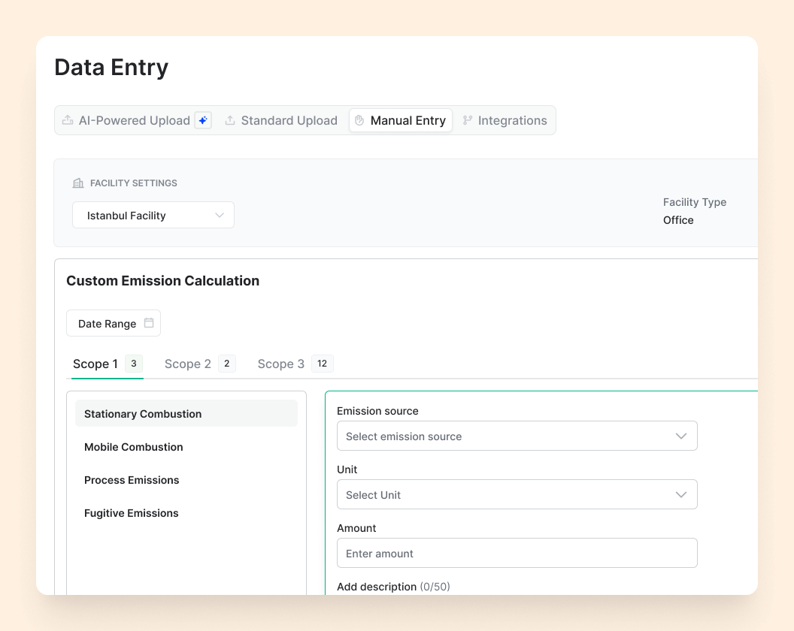Viewport: 794px width, 631px height.
Task: Click the Integrations branch icon
Action: [468, 120]
